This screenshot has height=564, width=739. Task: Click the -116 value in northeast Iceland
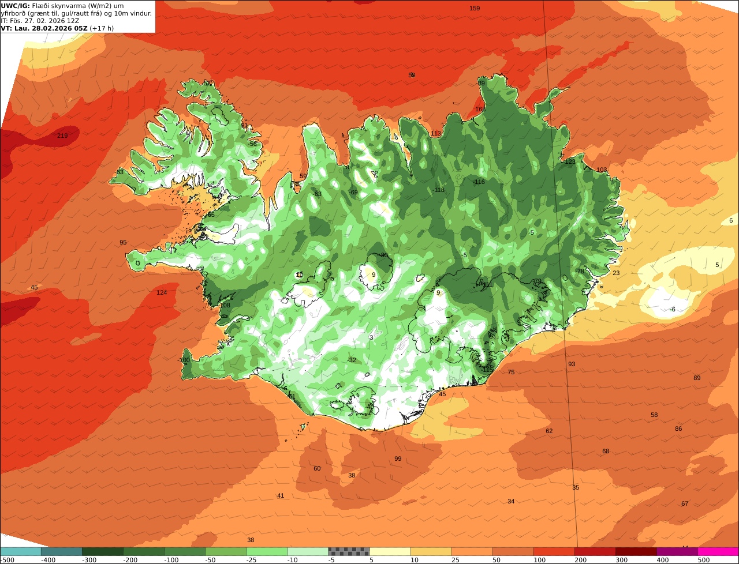pos(479,182)
